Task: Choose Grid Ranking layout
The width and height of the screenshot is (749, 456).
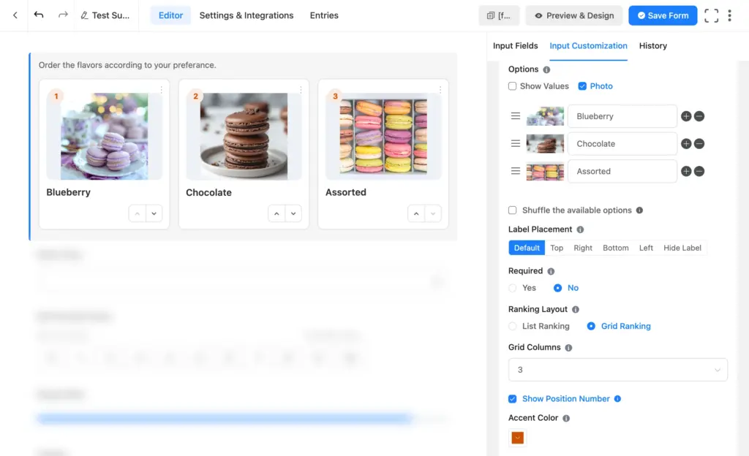Action: point(591,326)
